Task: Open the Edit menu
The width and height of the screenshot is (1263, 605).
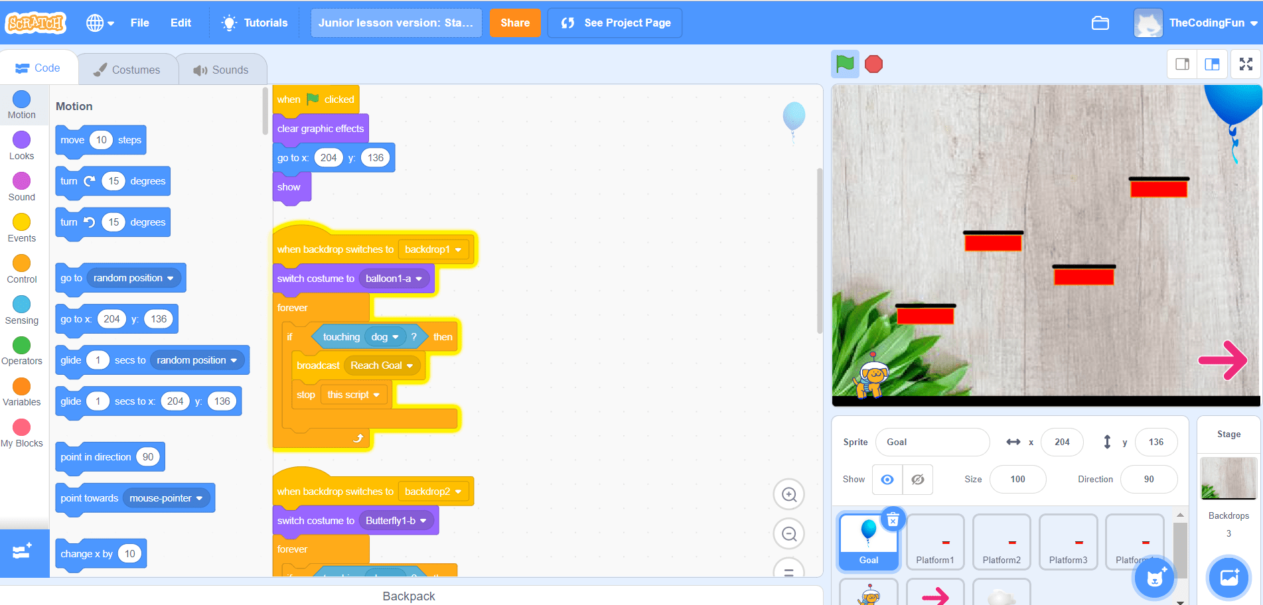Action: click(181, 23)
